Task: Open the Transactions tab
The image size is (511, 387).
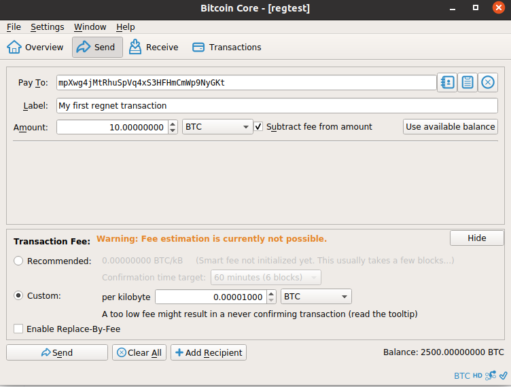Action: 226,48
